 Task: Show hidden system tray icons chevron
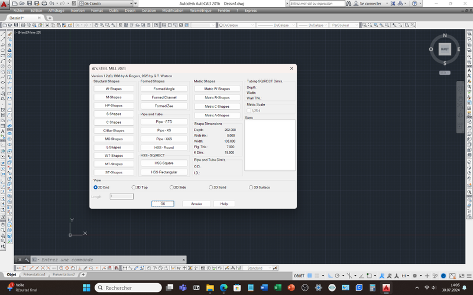point(417,288)
